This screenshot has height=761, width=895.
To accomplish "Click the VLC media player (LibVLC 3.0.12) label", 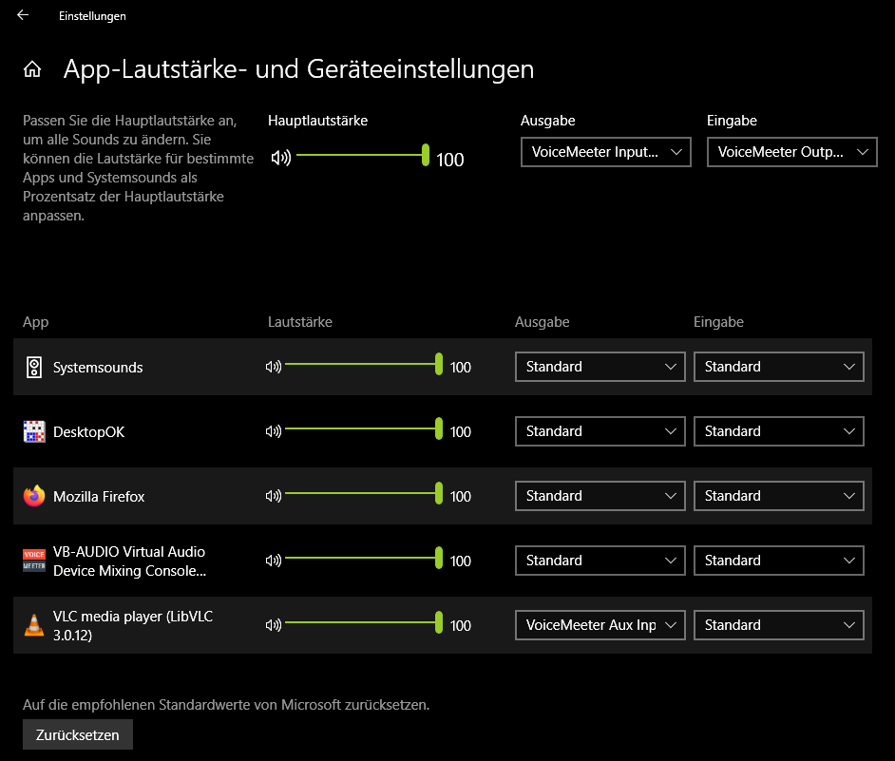I will (x=133, y=625).
